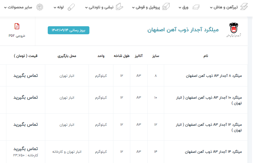Click the gear icon beside سایر محصولات
The width and height of the screenshot is (253, 163).
click(40, 7)
